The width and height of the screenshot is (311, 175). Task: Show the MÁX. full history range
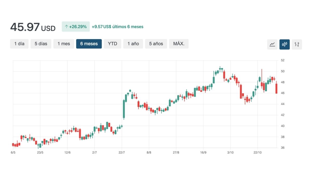pyautogui.click(x=179, y=44)
